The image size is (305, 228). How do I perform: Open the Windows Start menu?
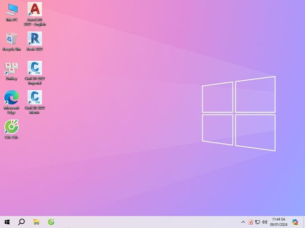7,222
